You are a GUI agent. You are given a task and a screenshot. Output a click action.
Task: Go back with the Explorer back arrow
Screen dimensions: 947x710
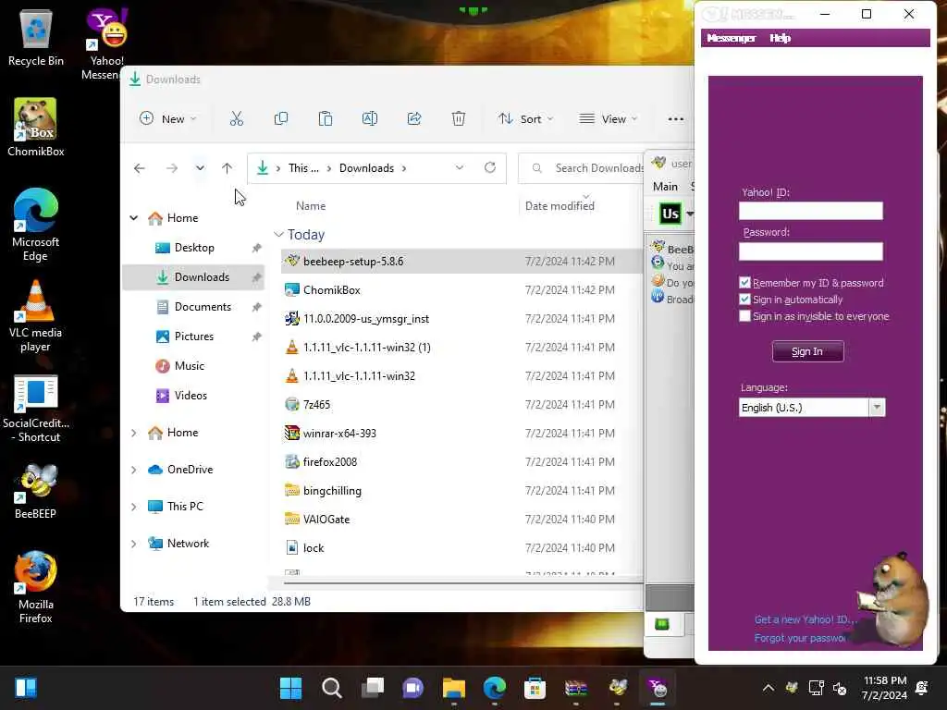click(x=140, y=168)
